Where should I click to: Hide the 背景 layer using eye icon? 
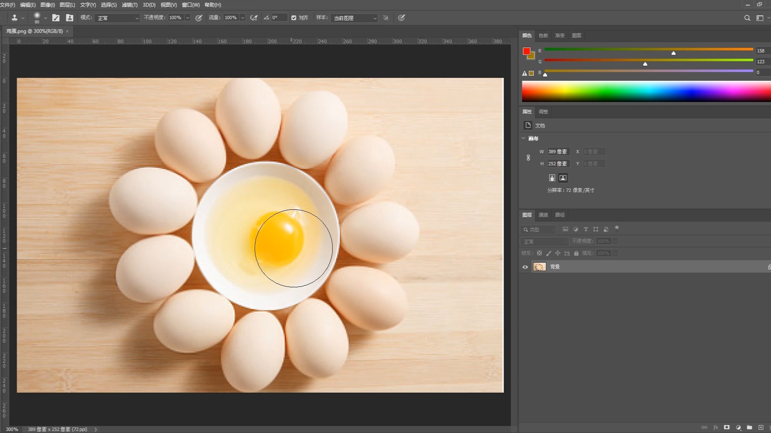[525, 267]
